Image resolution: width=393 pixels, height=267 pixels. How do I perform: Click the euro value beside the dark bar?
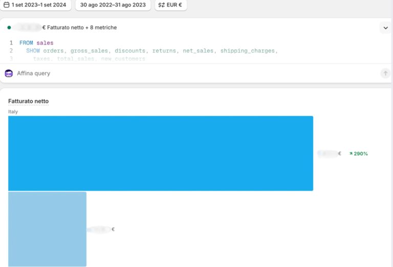click(329, 154)
